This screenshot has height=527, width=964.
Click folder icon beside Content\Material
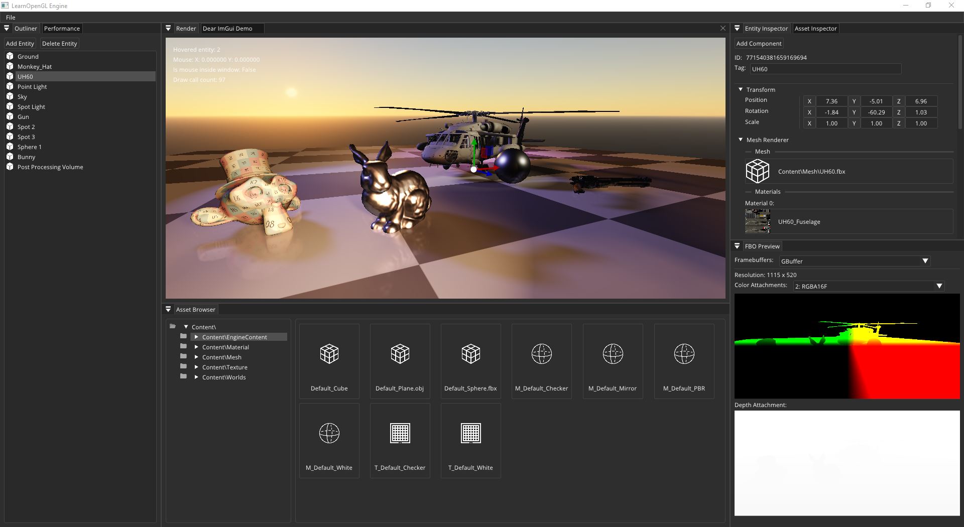pos(183,346)
